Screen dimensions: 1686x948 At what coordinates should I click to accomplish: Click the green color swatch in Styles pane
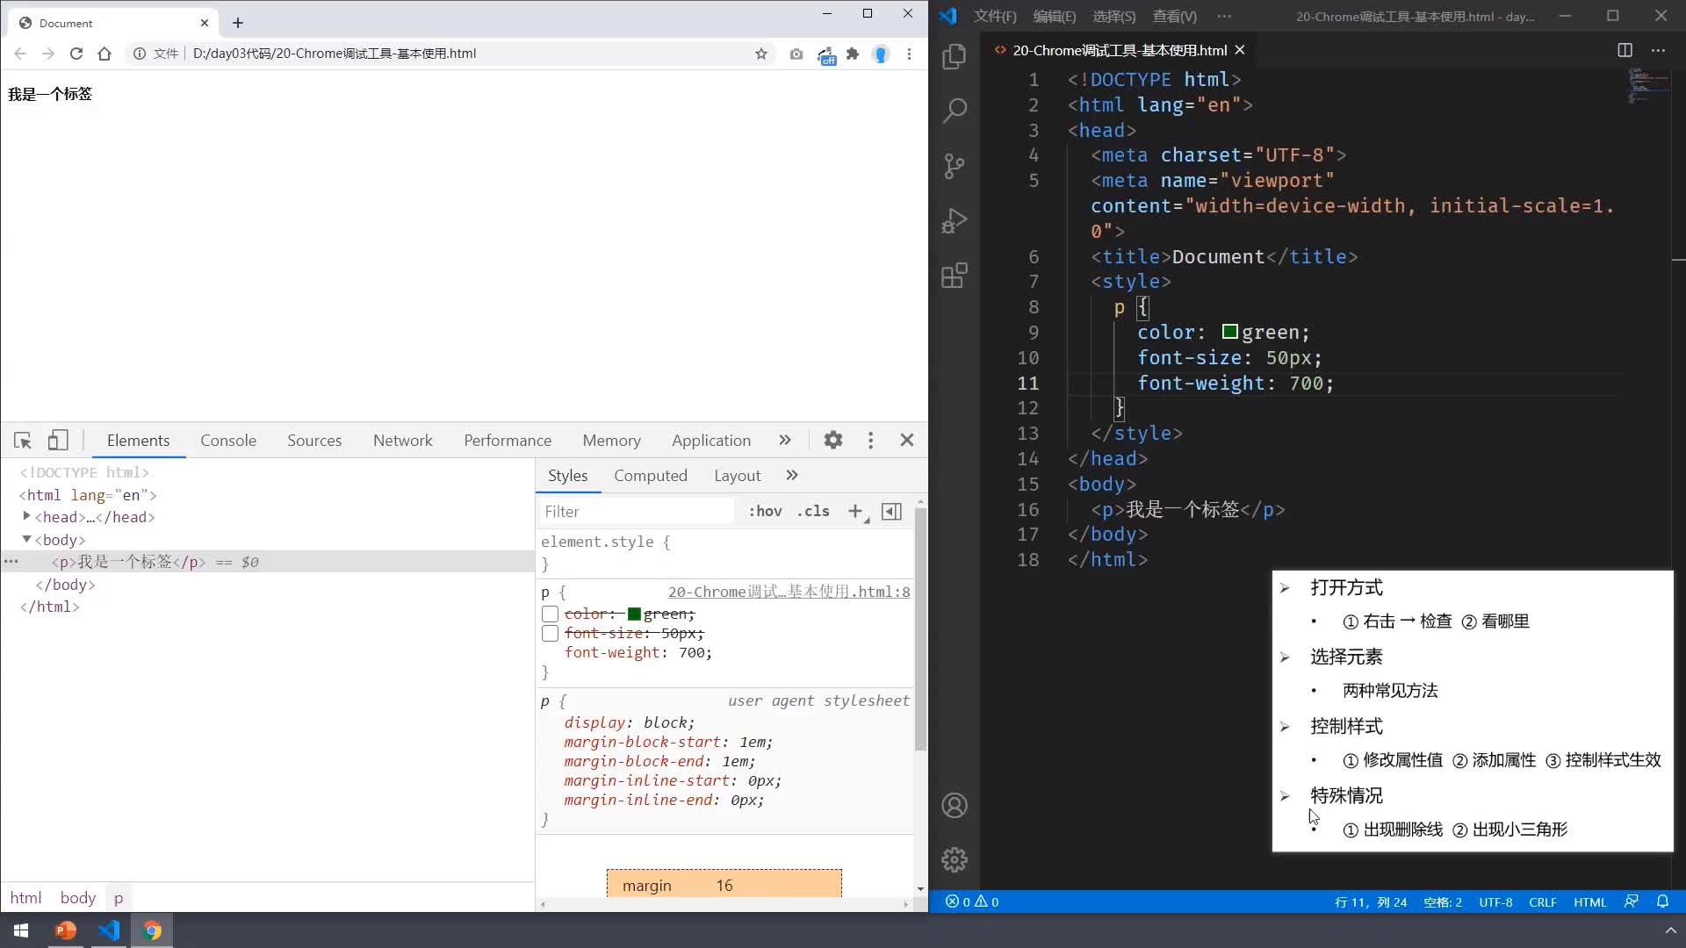coord(634,614)
